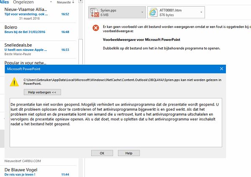Open the ATT00001.htm attachment dropdown arrow
251x177 pixels.
point(201,12)
